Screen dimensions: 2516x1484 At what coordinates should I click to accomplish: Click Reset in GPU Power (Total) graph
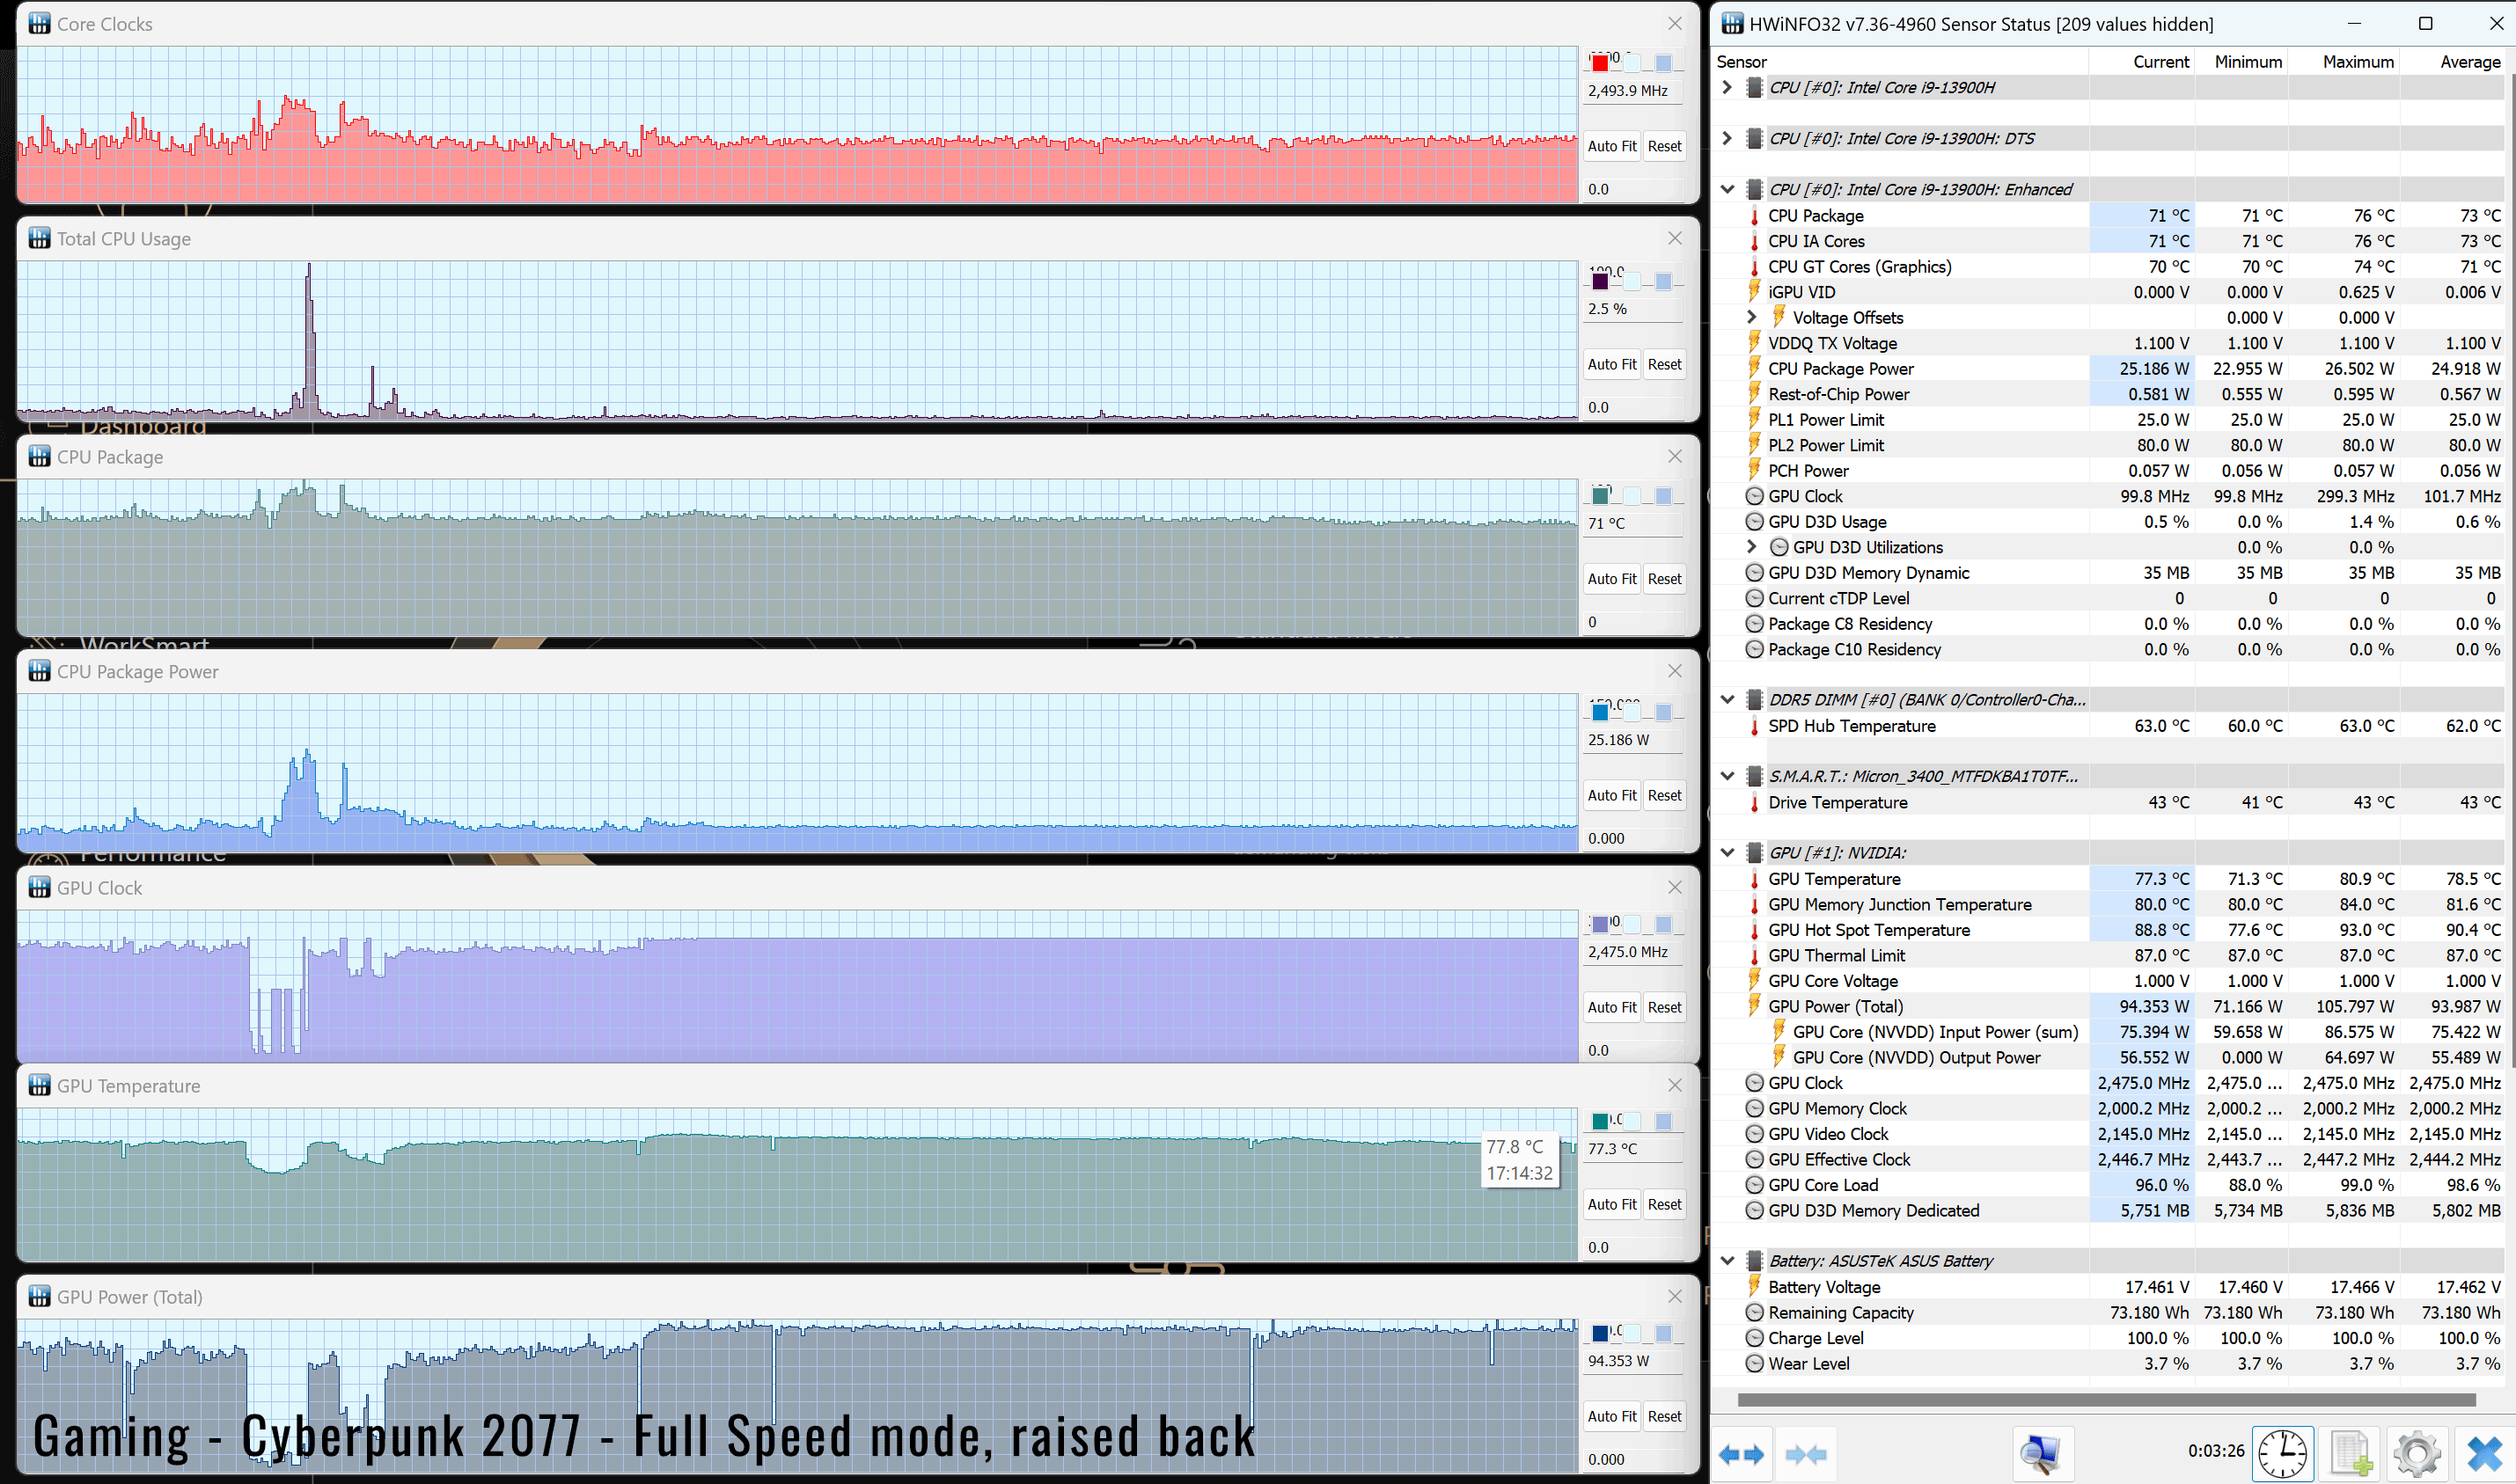[1665, 1416]
